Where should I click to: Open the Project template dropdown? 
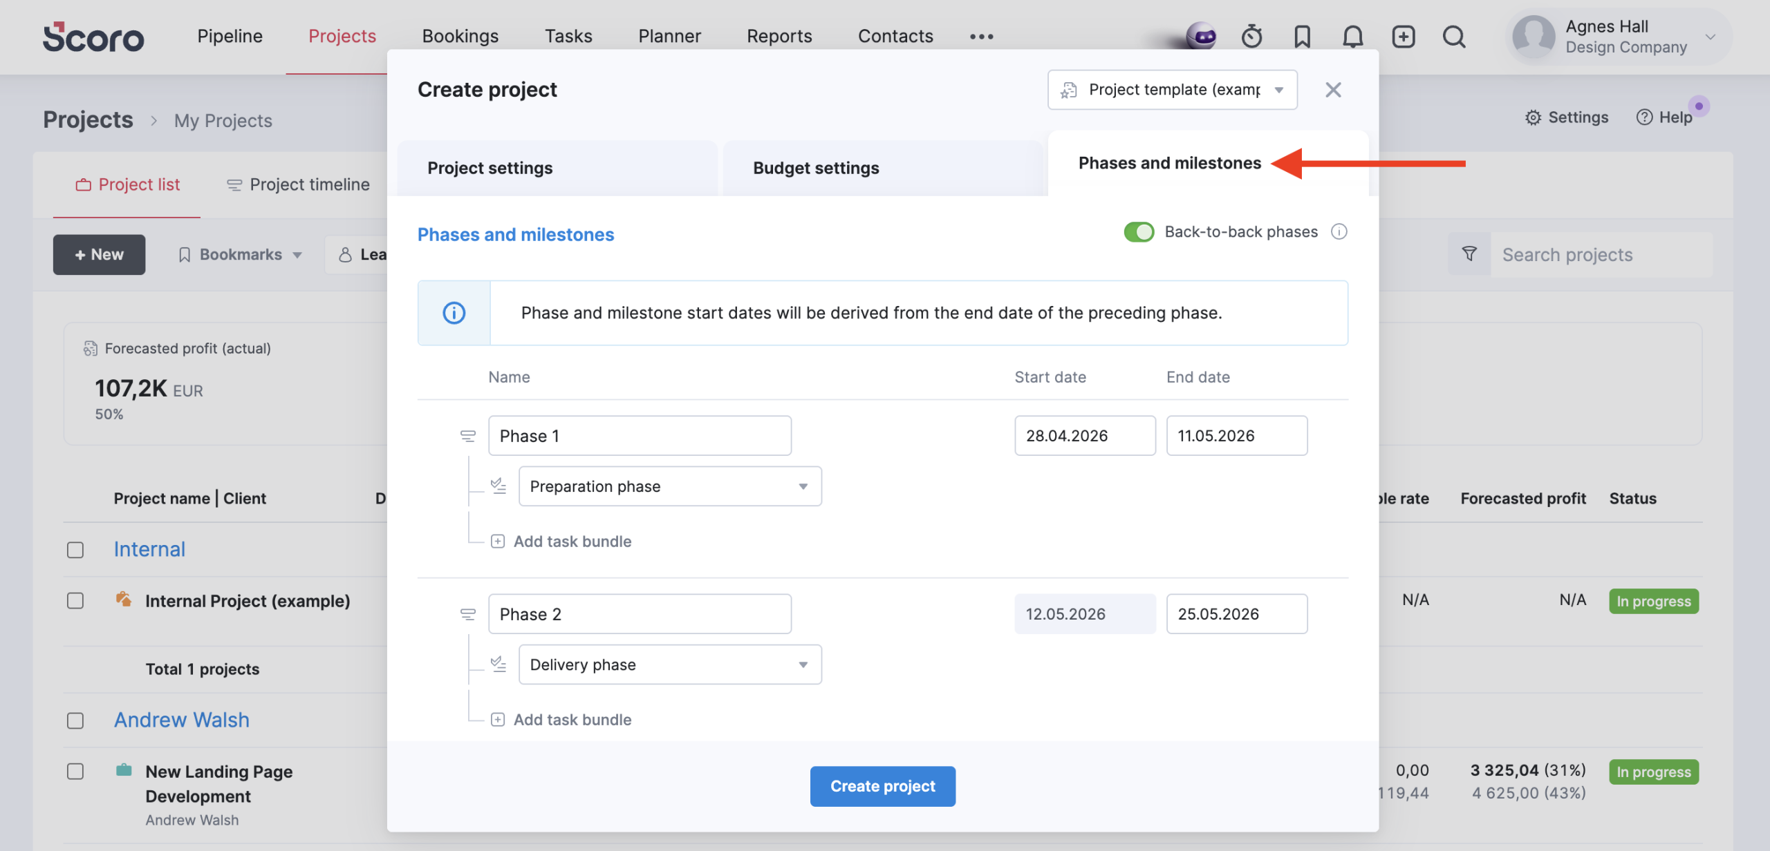click(1172, 90)
